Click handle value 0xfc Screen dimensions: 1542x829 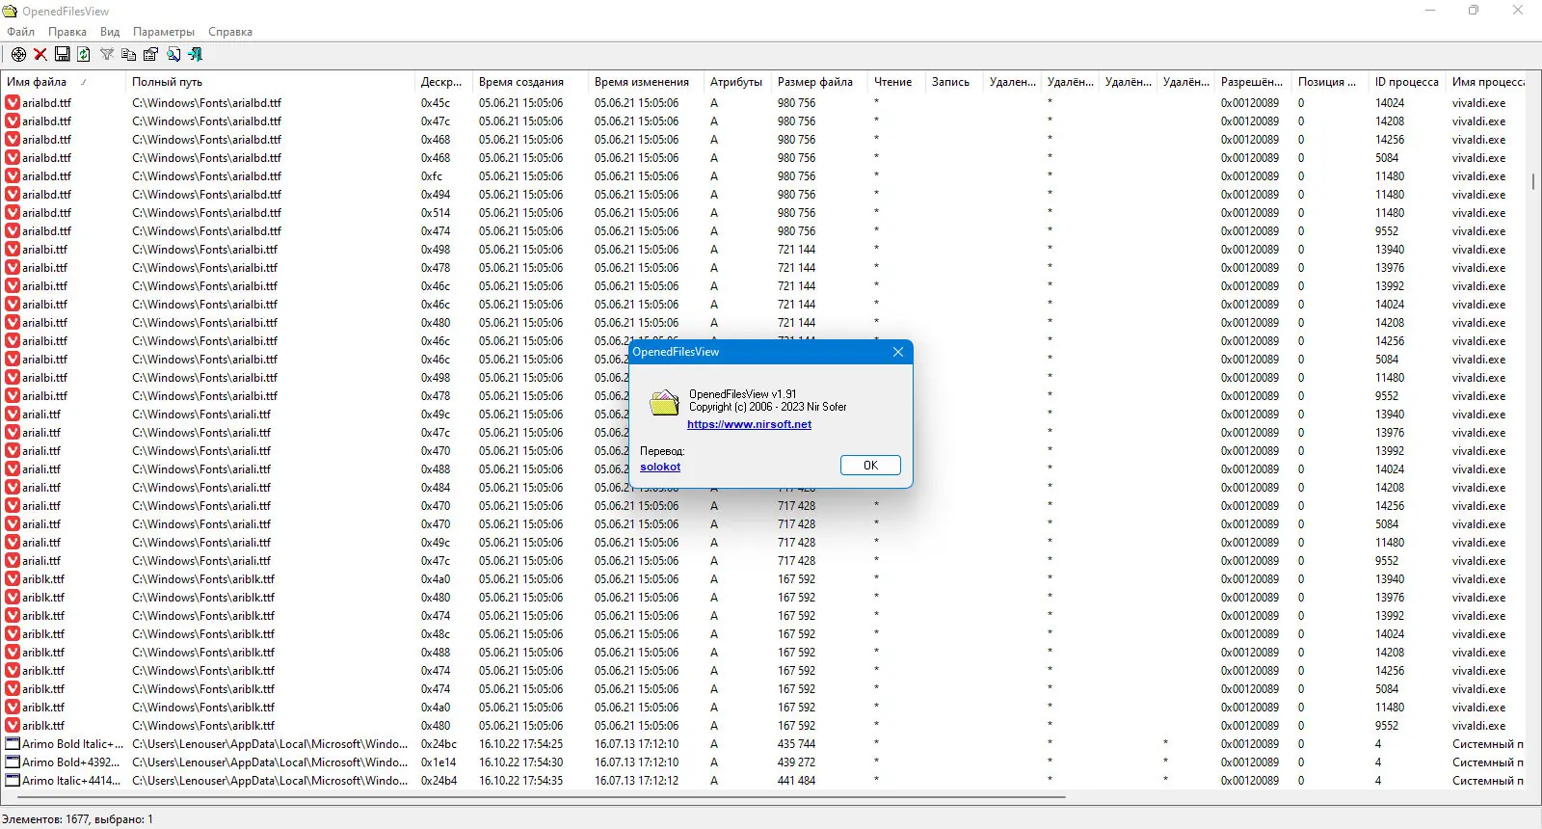(x=432, y=176)
